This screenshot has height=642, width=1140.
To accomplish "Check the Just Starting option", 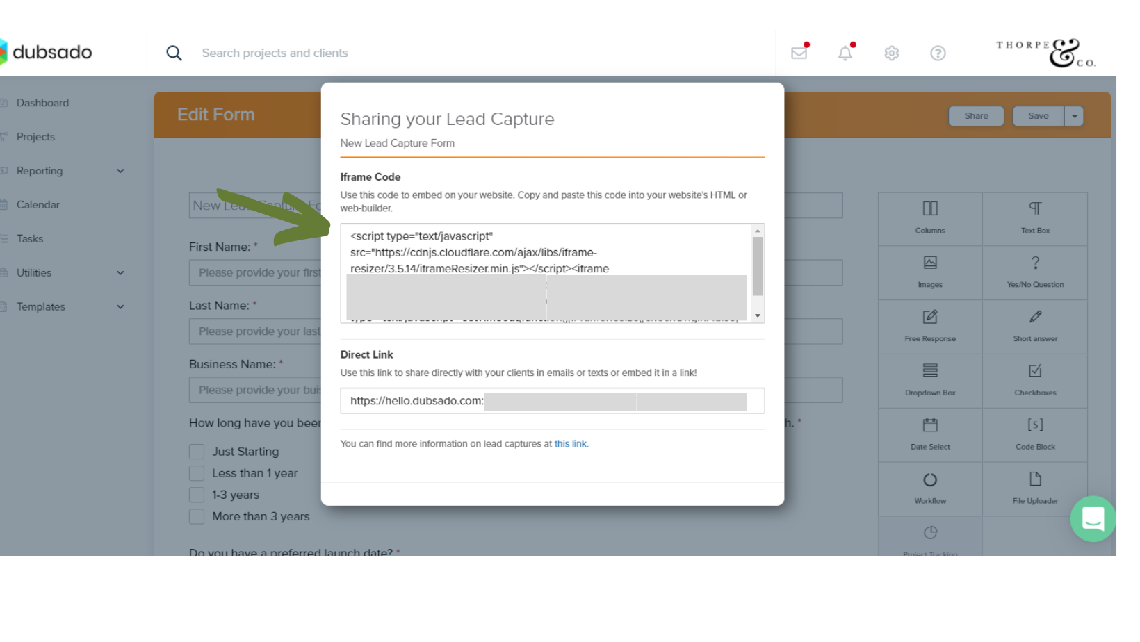I will click(197, 452).
